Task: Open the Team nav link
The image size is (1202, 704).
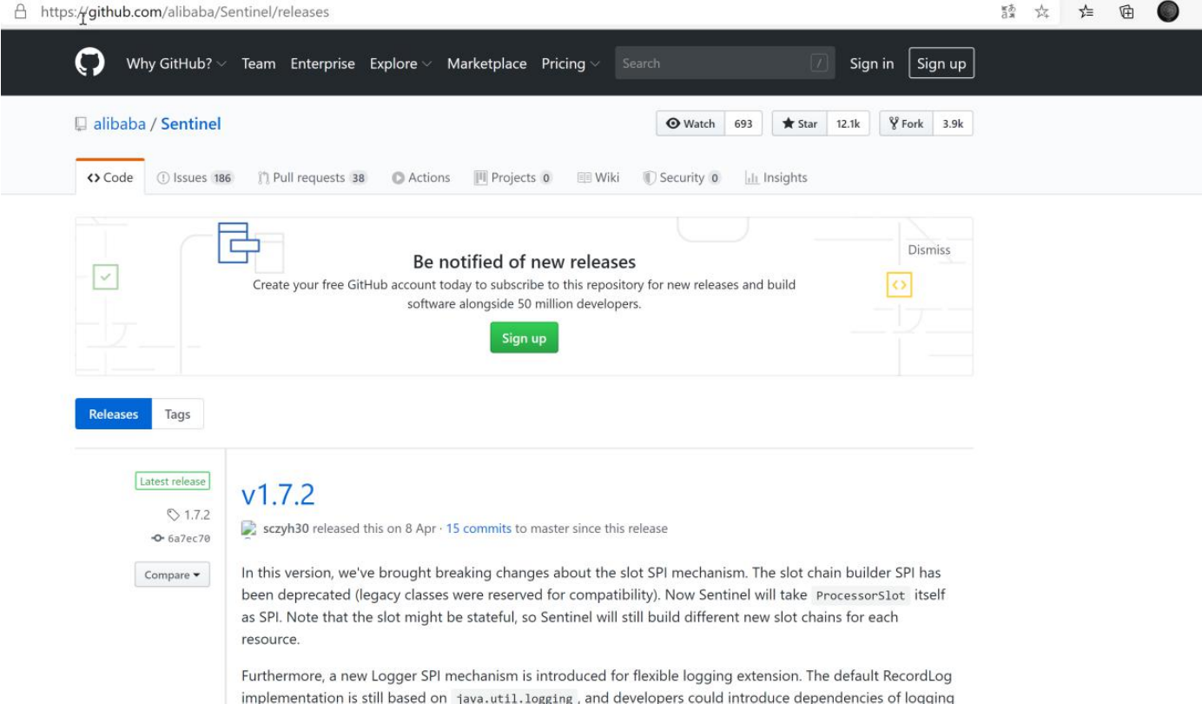Action: pyautogui.click(x=259, y=63)
